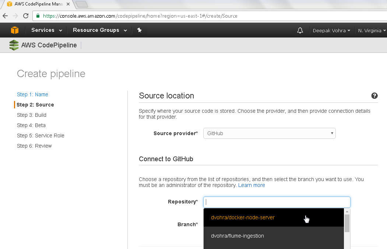The width and height of the screenshot is (387, 249).
Task: Click the browser back arrow
Action: (x=5, y=16)
